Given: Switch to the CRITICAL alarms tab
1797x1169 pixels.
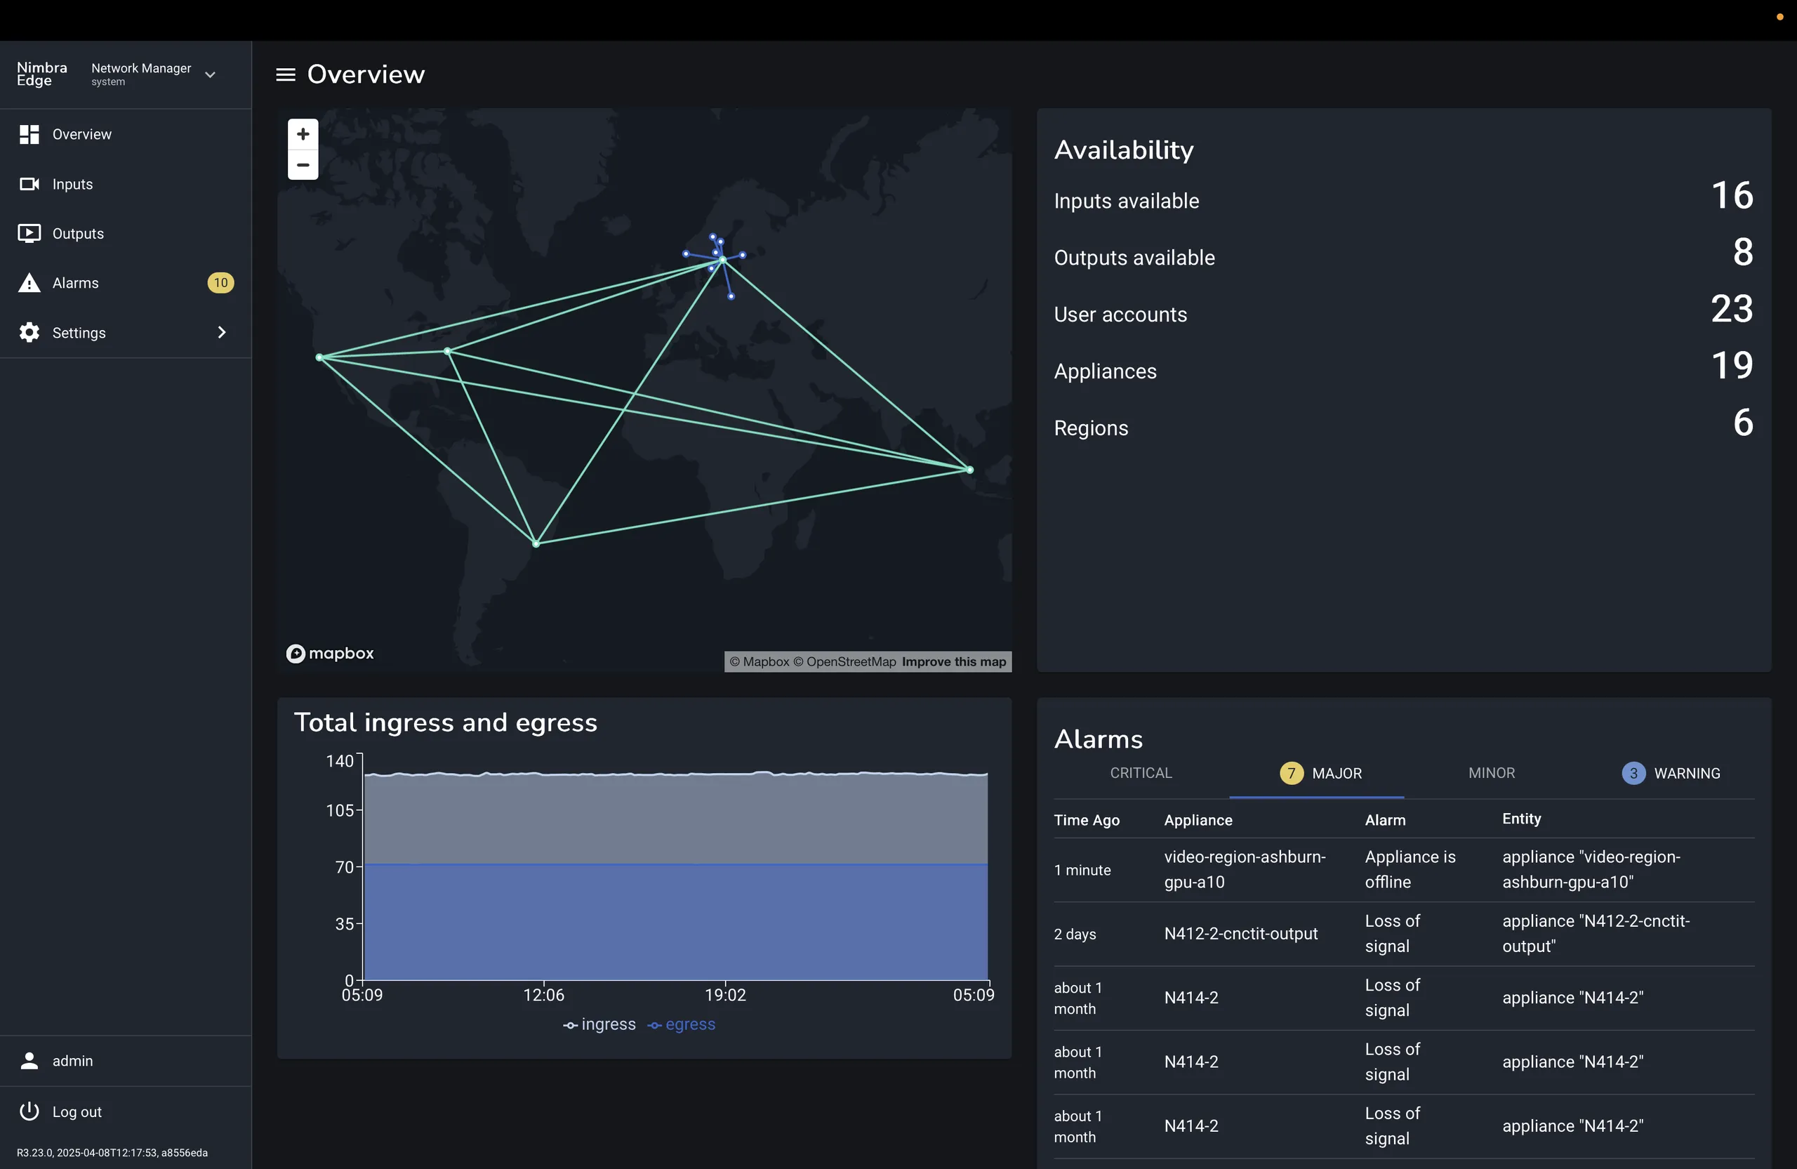Looking at the screenshot, I should click(x=1141, y=773).
